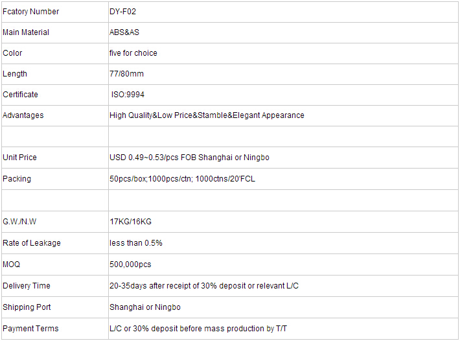Select the ISO:9994 certificate text
The height and width of the screenshot is (341, 460).
click(128, 95)
